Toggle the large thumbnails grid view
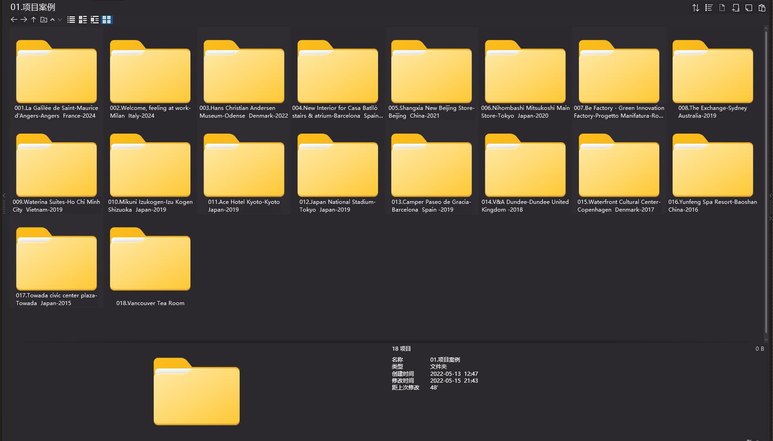Viewport: 773px width, 441px height. click(x=106, y=20)
